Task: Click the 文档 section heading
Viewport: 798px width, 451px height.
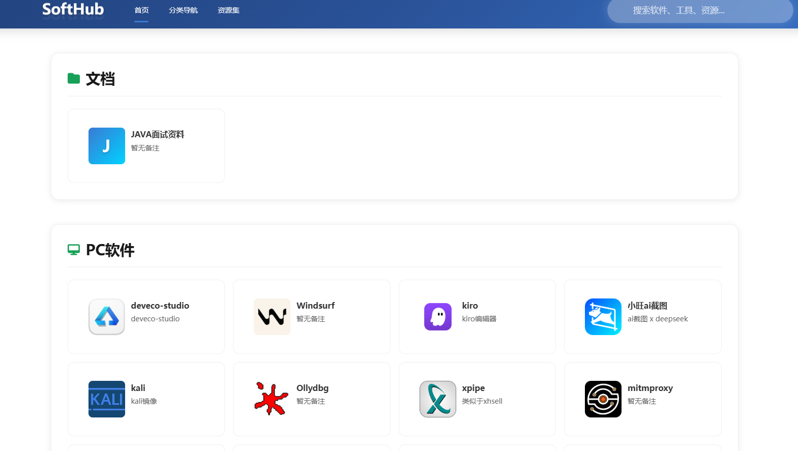Action: [100, 79]
